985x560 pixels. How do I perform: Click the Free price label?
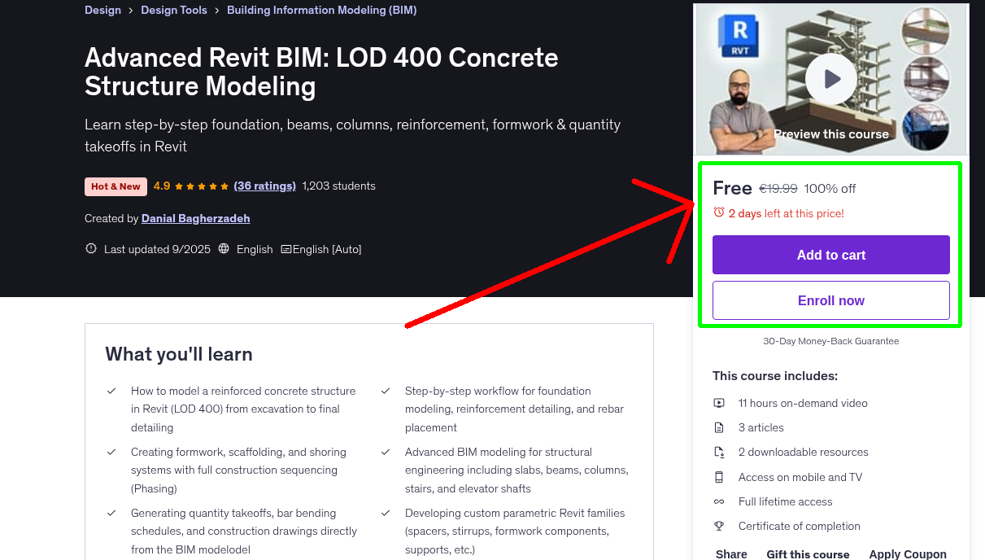(x=732, y=188)
